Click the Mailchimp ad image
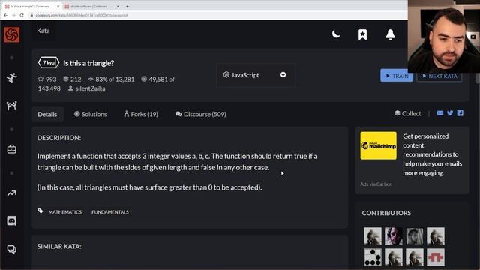This screenshot has width=480, height=270. tap(378, 145)
